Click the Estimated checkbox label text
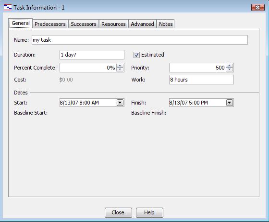 (153, 55)
